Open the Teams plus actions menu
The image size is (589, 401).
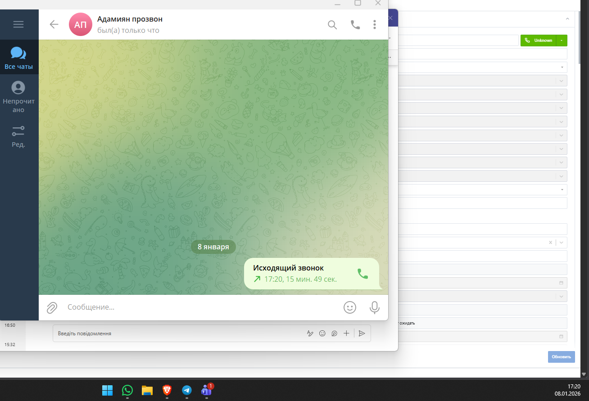pos(346,333)
